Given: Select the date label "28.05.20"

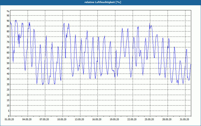Looking at the screenshot, I should click(x=167, y=119).
